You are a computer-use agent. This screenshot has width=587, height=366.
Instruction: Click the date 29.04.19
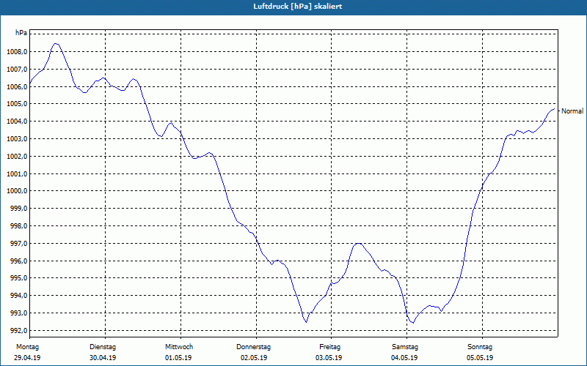click(27, 358)
